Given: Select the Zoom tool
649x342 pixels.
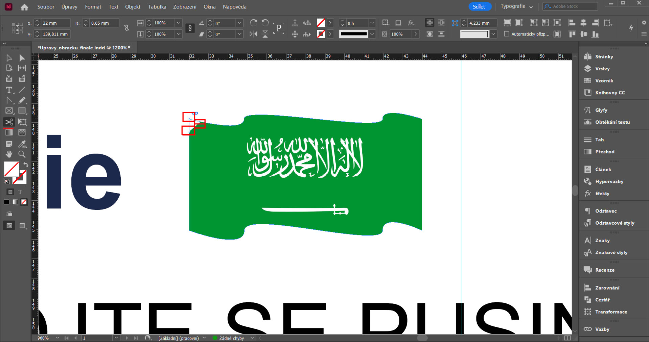Looking at the screenshot, I should click(x=22, y=154).
